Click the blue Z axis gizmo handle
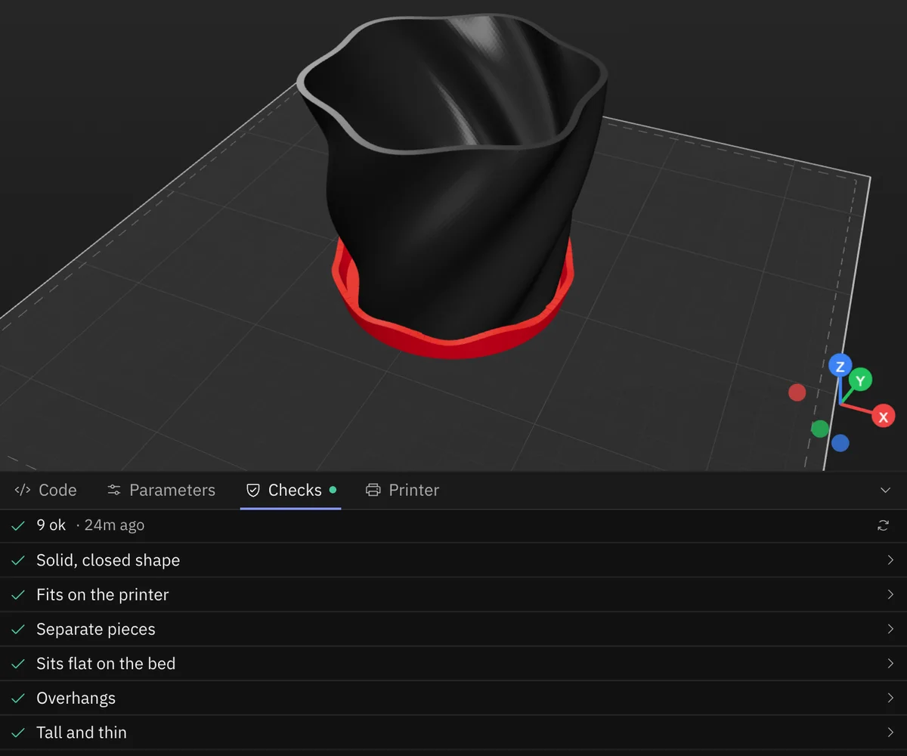Image resolution: width=907 pixels, height=756 pixels. (840, 366)
